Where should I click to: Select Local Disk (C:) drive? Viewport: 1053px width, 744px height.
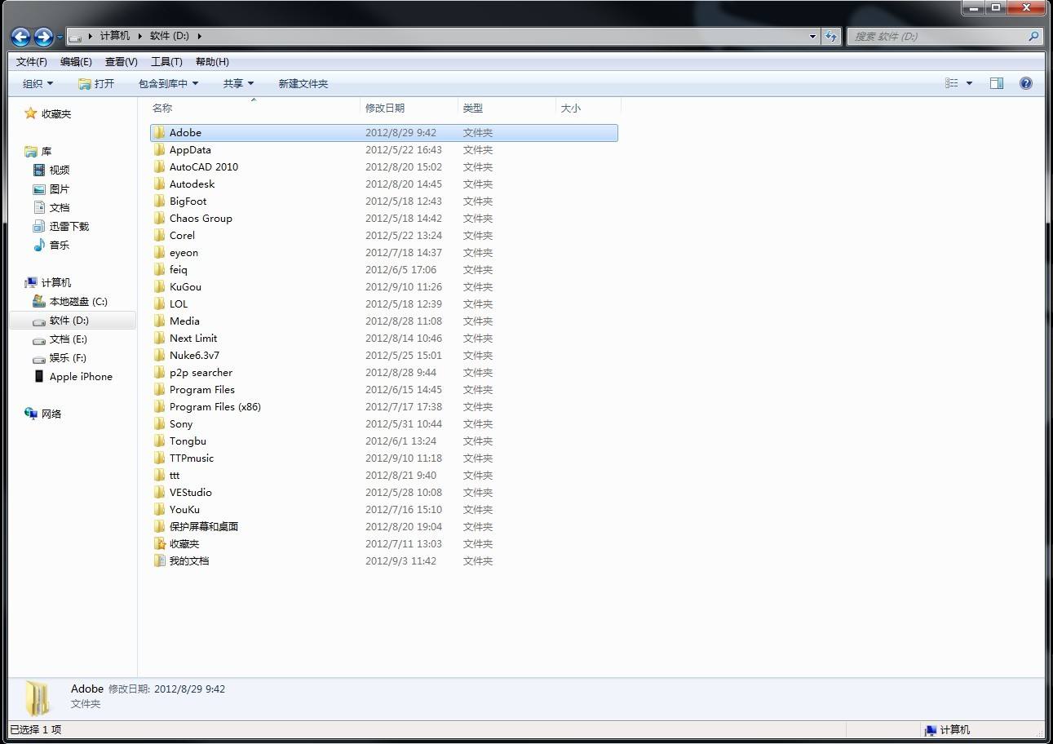[70, 302]
